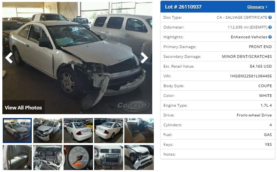
Task: Select the front-right damage thumbnail
Action: pos(48,131)
